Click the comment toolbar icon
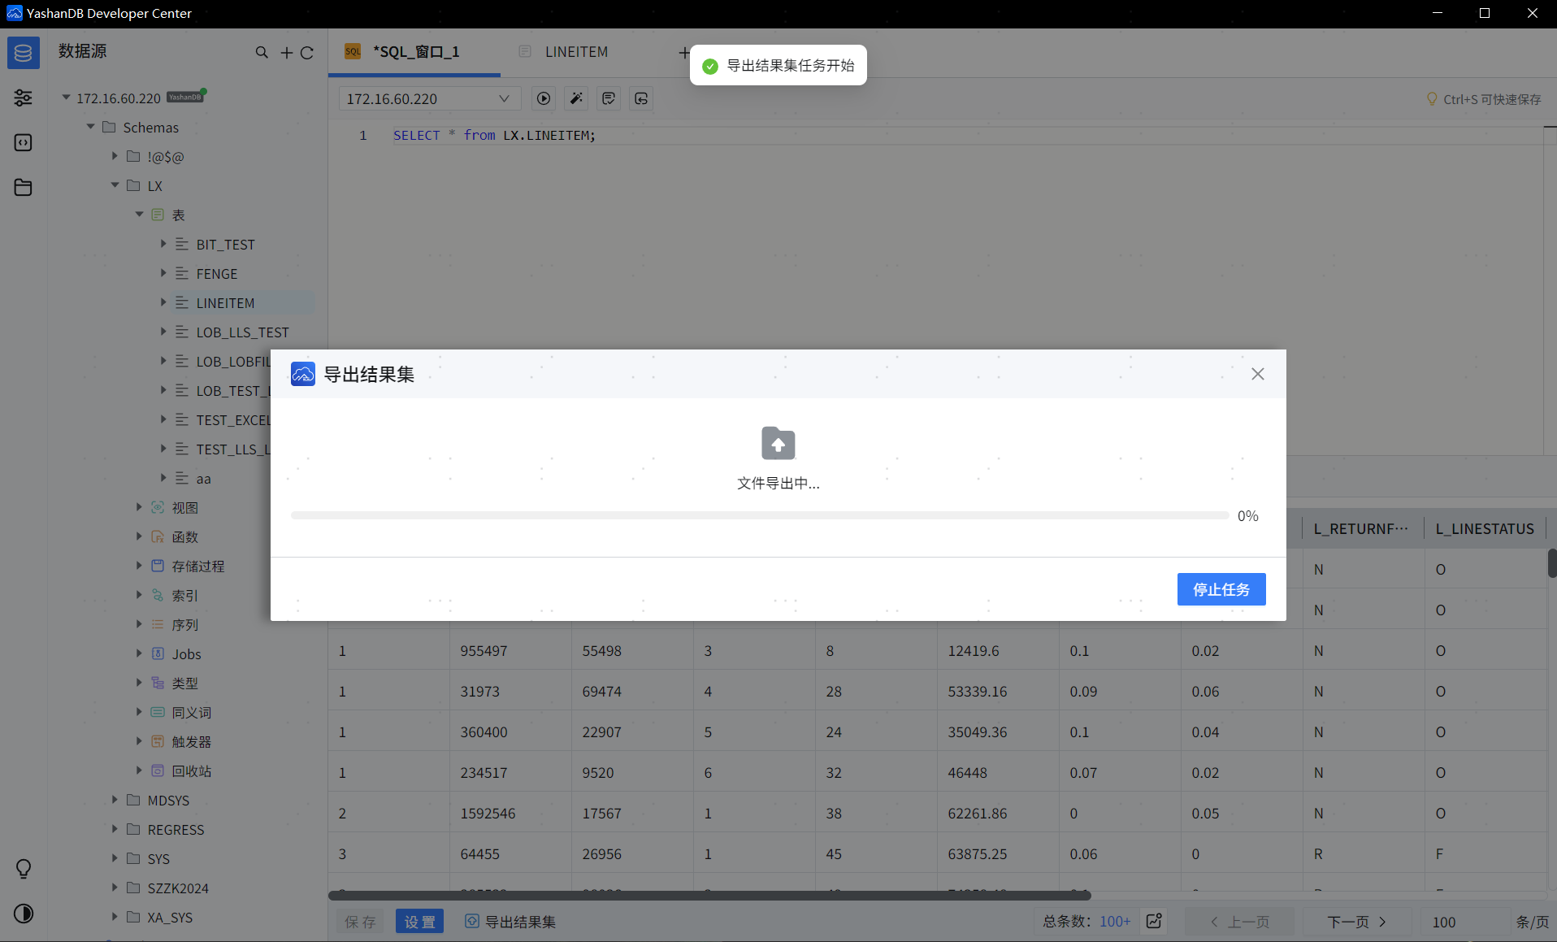The width and height of the screenshot is (1557, 942). [x=609, y=98]
